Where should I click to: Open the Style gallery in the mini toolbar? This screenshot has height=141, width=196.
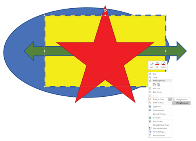(x=151, y=65)
